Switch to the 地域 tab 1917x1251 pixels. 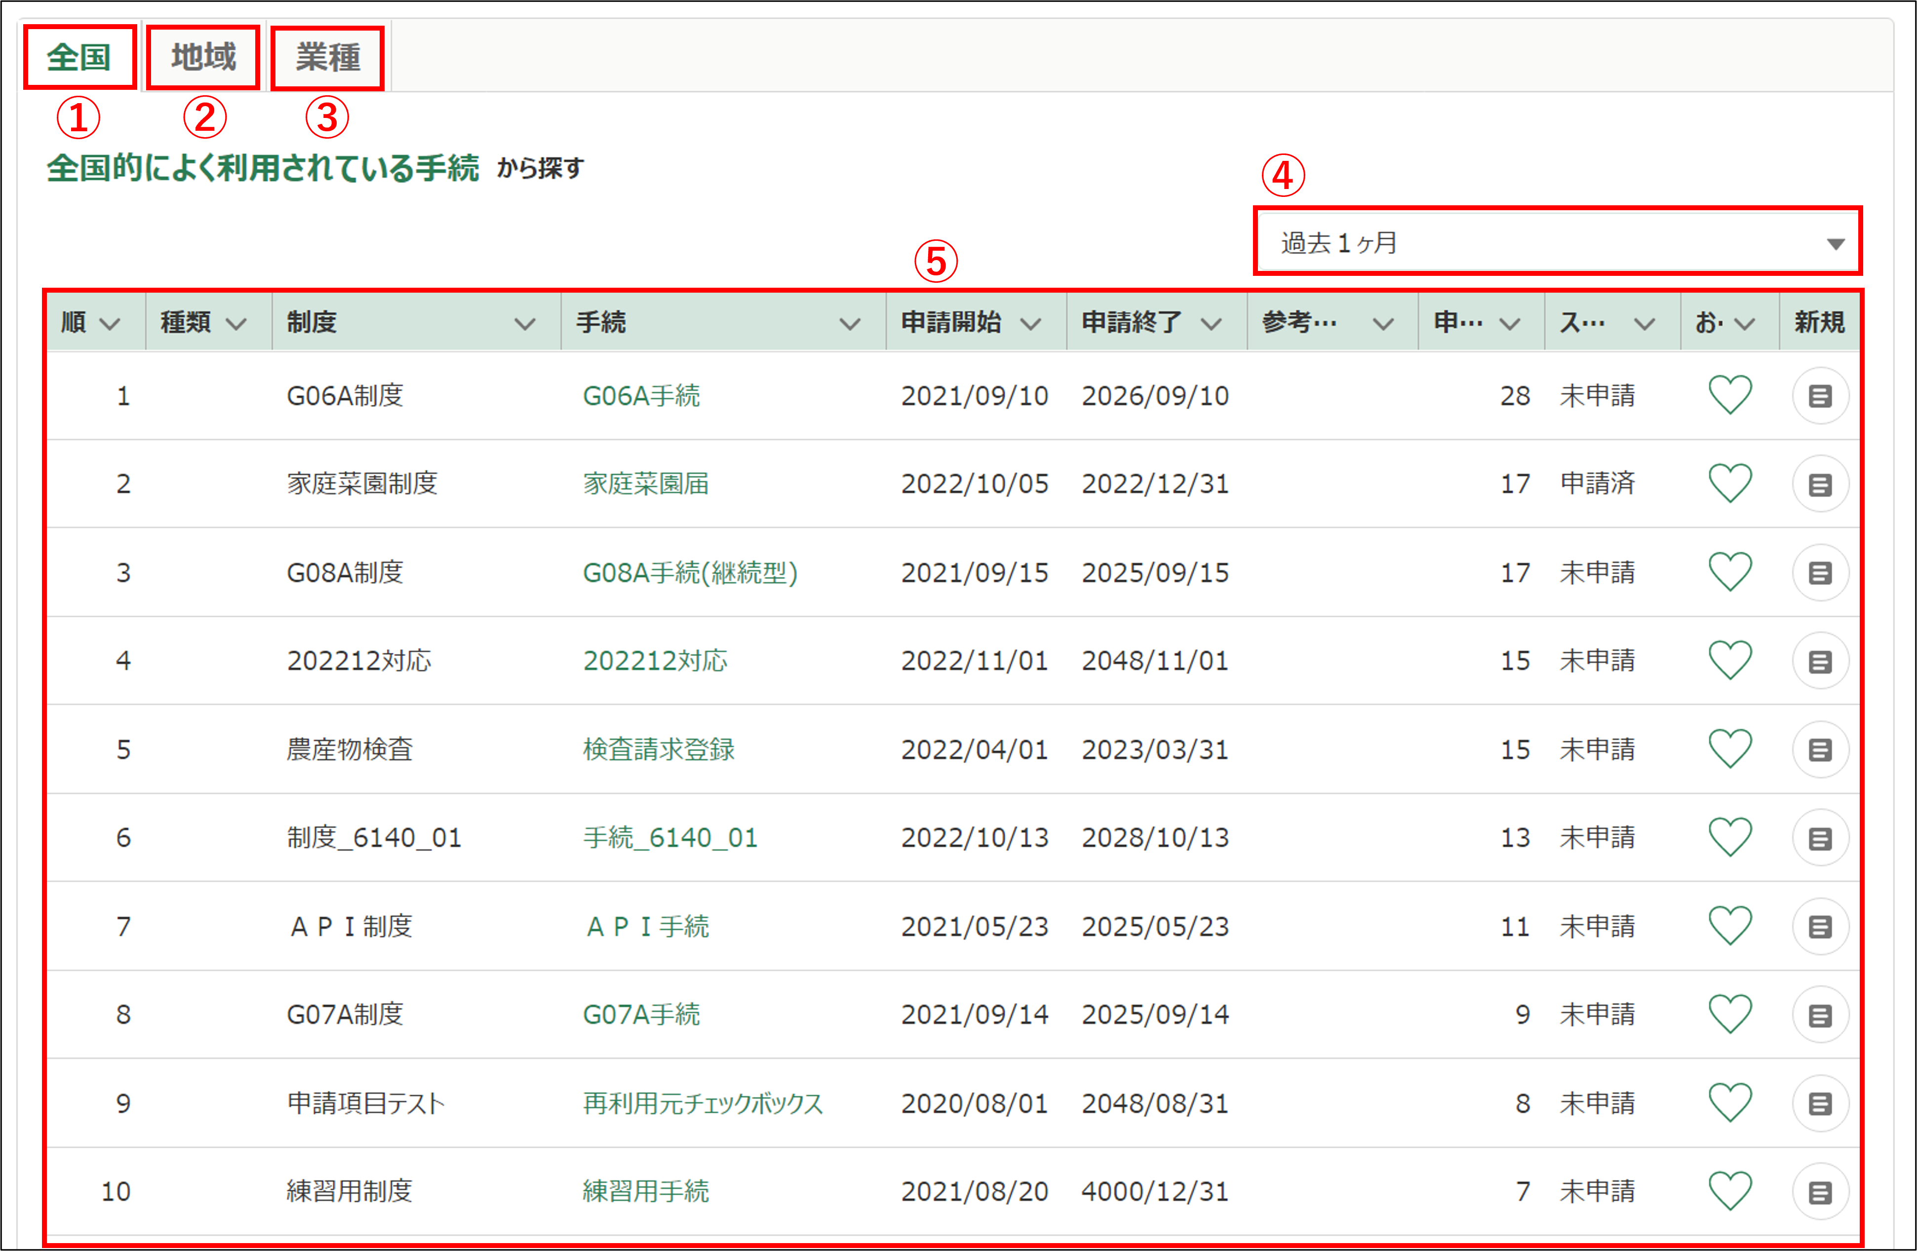tap(203, 57)
